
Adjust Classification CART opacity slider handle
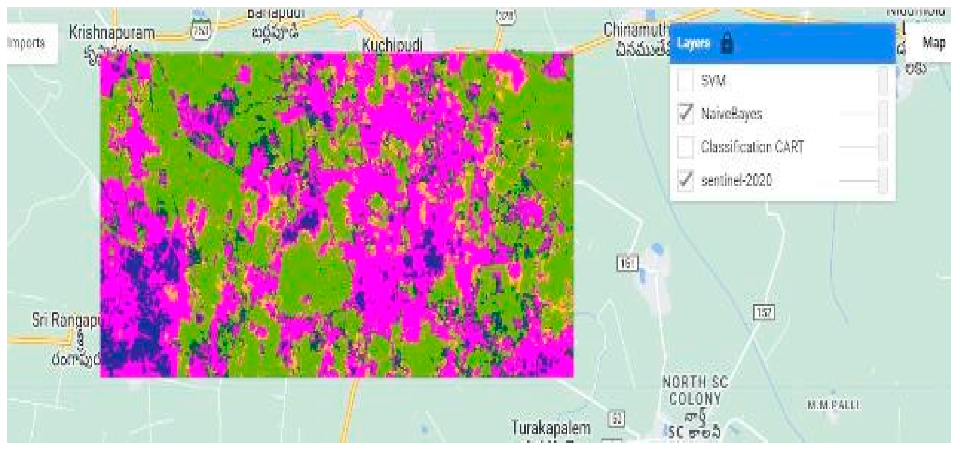[x=882, y=147]
